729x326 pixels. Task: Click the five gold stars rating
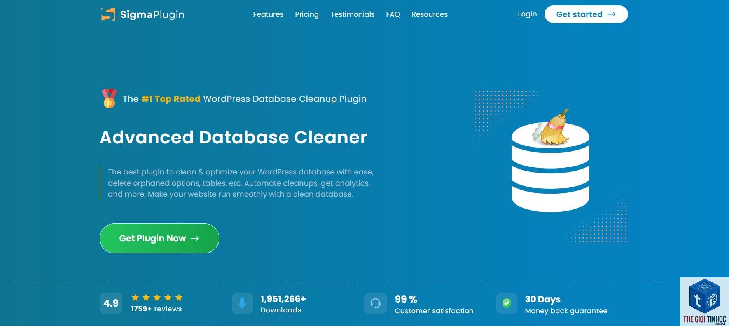[x=157, y=298]
